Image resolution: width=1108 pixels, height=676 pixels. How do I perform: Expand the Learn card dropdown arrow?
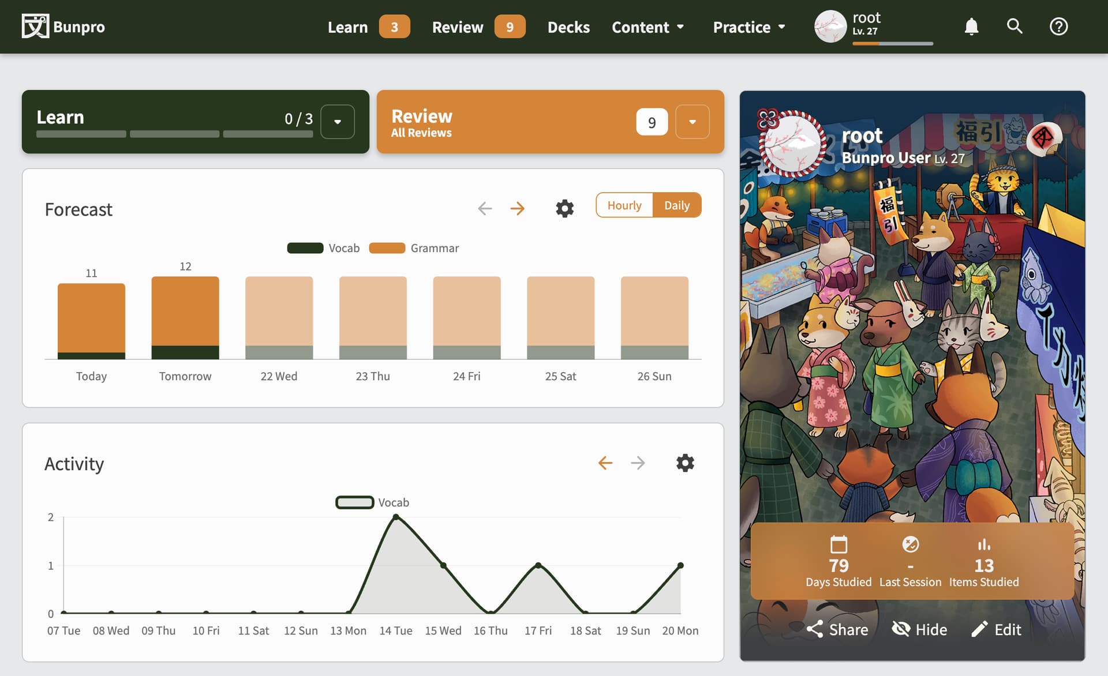pyautogui.click(x=338, y=122)
